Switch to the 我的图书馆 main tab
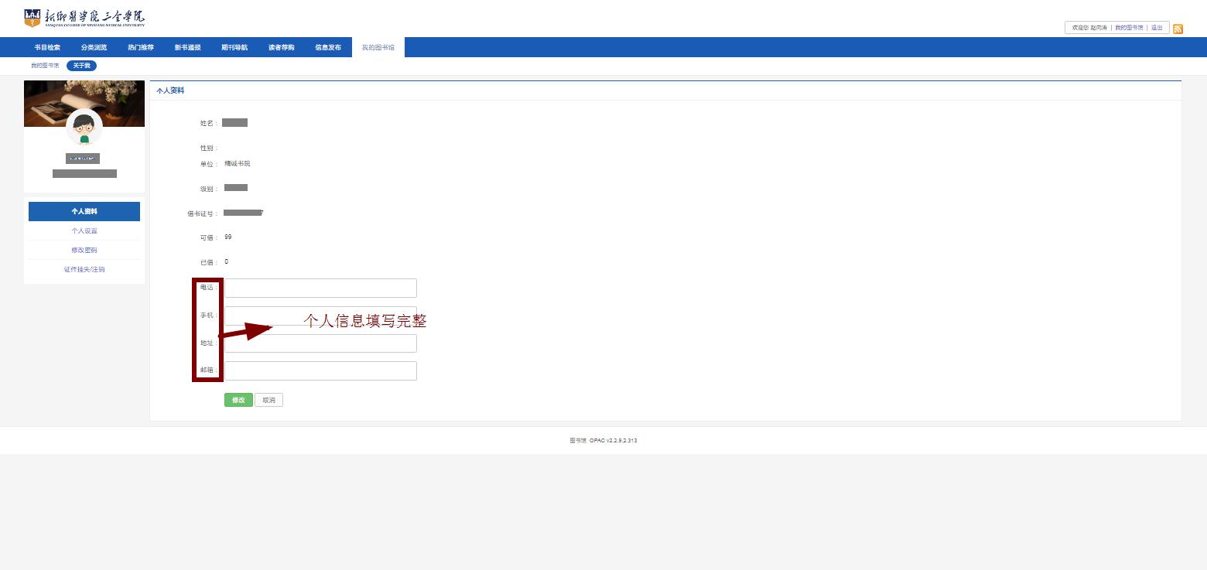 pyautogui.click(x=378, y=47)
